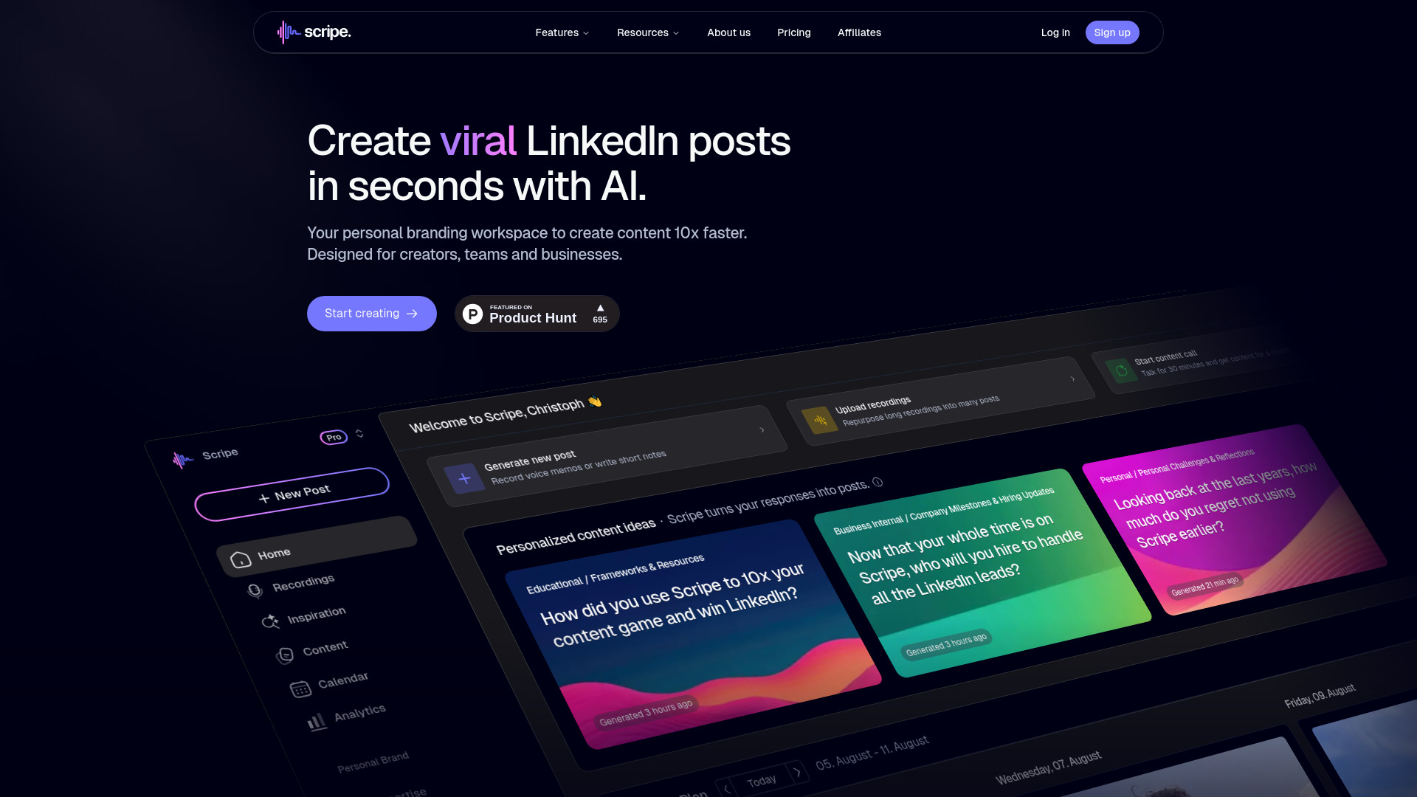The image size is (1417, 797).
Task: Click the Pro badge toggle on Scripe
Action: [334, 436]
